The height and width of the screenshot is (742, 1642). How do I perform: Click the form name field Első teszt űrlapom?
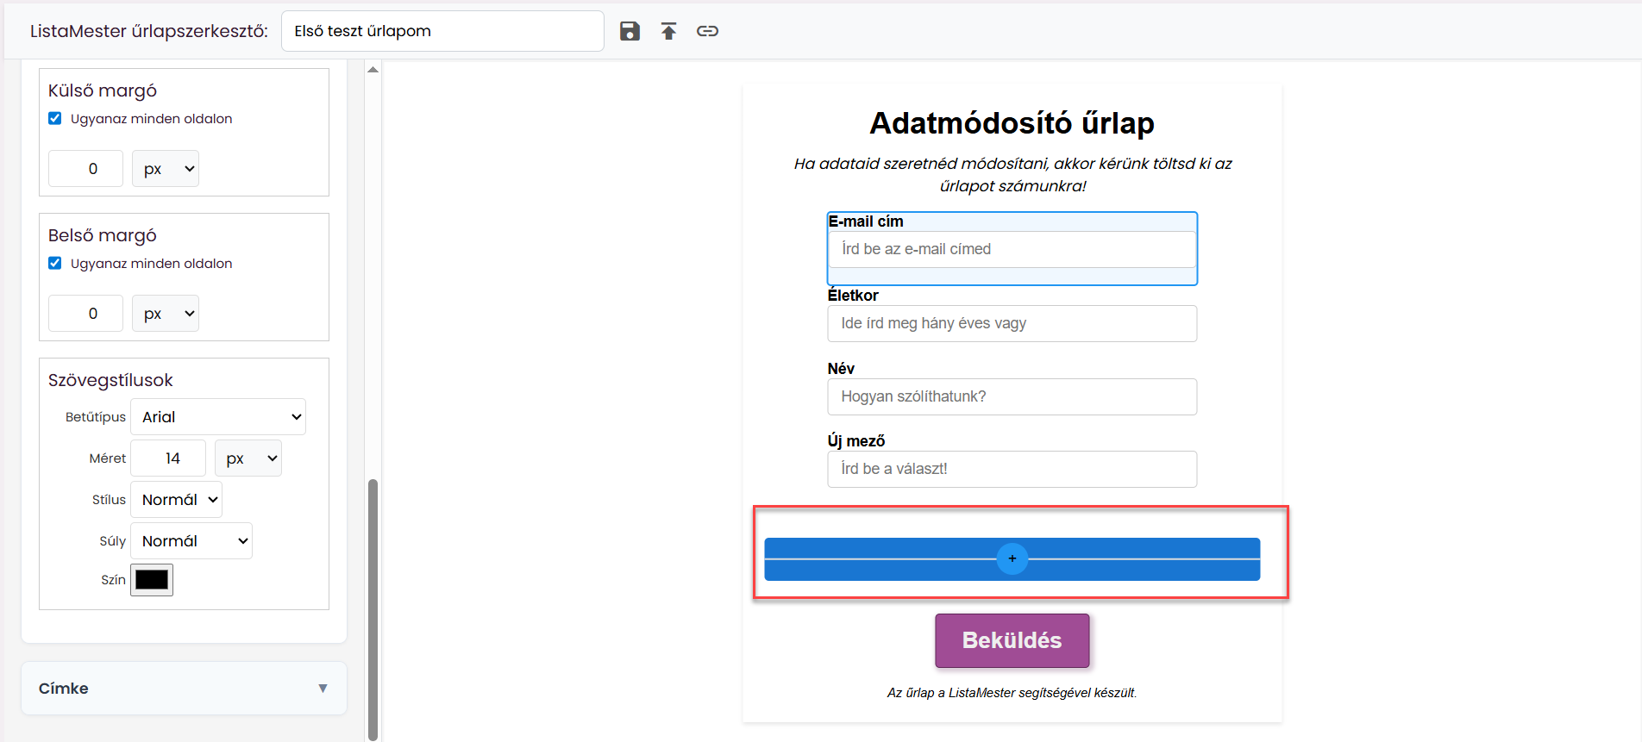442,31
